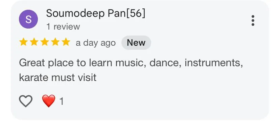The image size is (280, 126).
Task: Click the first yellow rating star
Action: point(23,42)
